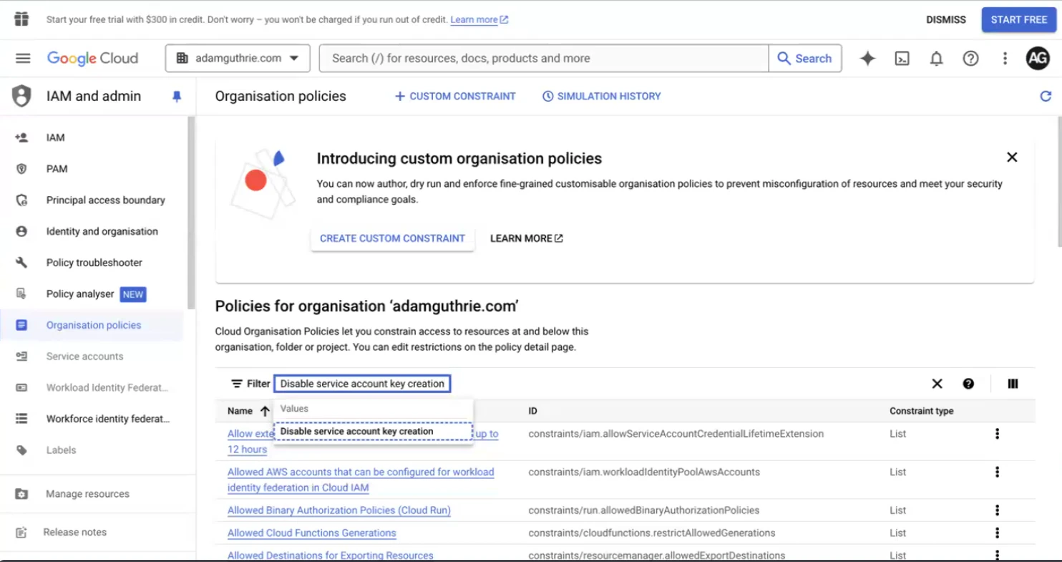Dismiss the free trial banner
1062x562 pixels.
click(x=946, y=19)
